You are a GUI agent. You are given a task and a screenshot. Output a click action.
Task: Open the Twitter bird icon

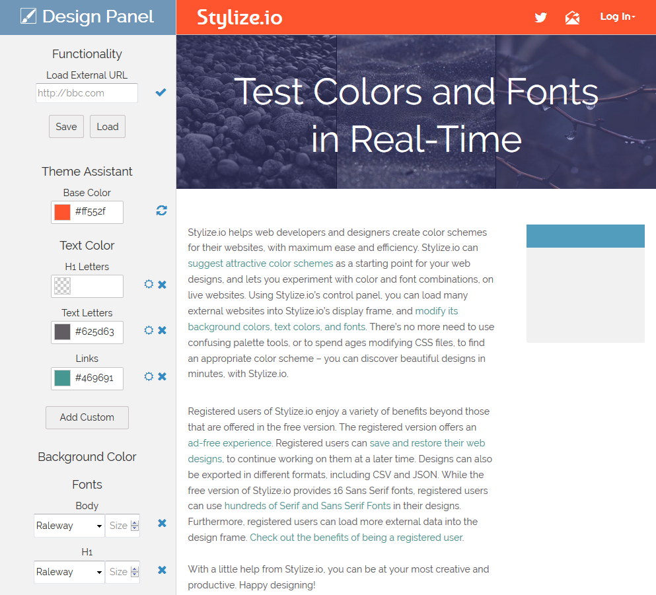540,17
